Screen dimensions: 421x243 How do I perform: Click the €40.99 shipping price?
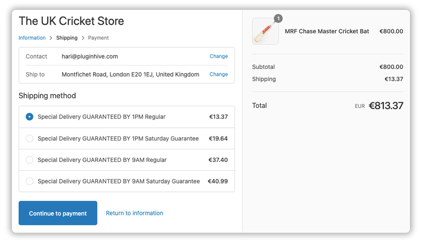(218, 181)
